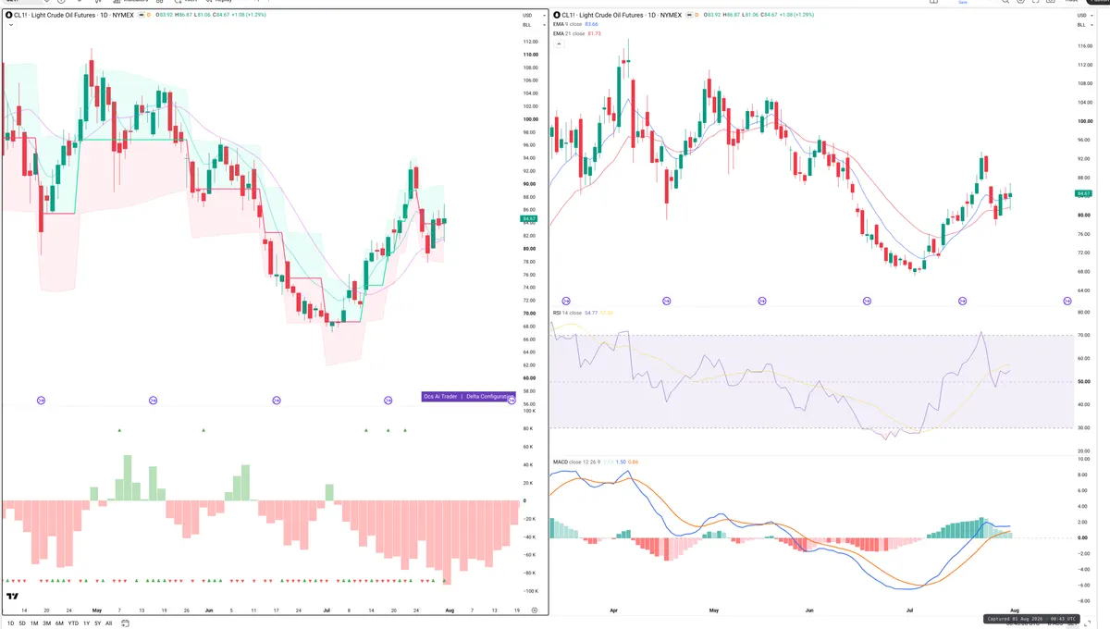Click right chart event marker between June and July
The height and width of the screenshot is (629, 1110).
click(867, 302)
